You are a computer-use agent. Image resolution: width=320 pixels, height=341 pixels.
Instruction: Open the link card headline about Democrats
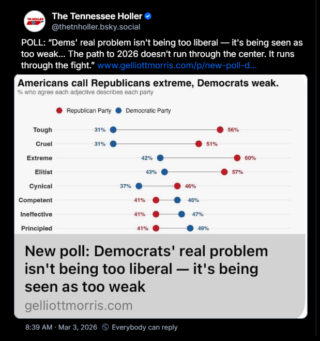click(147, 269)
